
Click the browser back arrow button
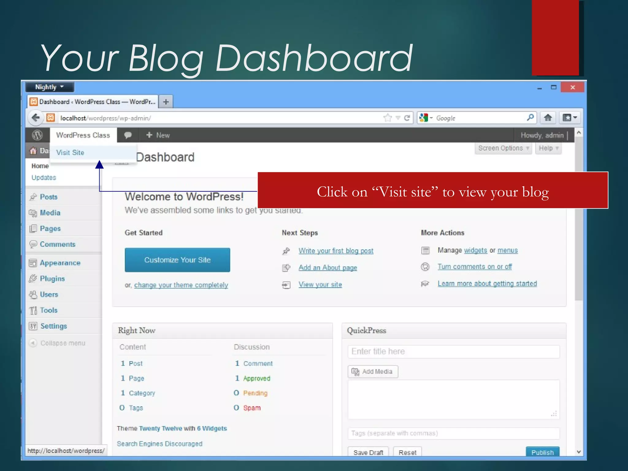36,118
